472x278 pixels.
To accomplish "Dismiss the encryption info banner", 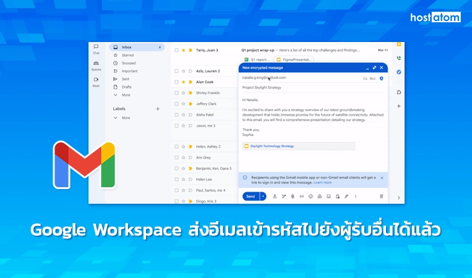I will point(382,178).
